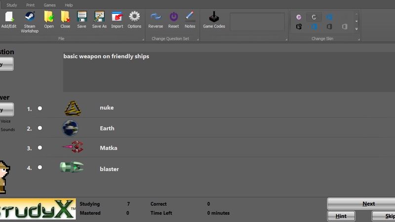Click the Matka ship image

[x=73, y=147]
